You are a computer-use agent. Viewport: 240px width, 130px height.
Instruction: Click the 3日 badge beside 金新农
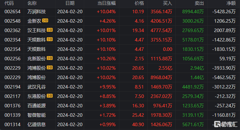tap(45, 21)
